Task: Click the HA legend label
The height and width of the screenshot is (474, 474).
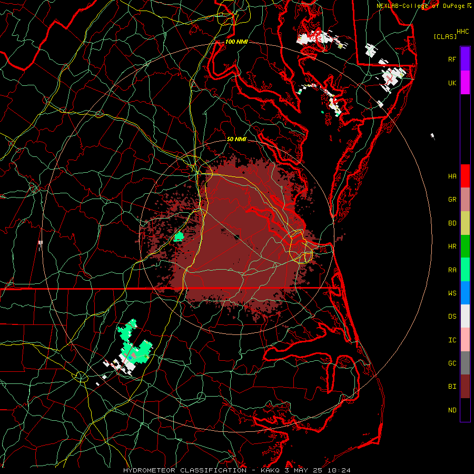Action: 452,176
